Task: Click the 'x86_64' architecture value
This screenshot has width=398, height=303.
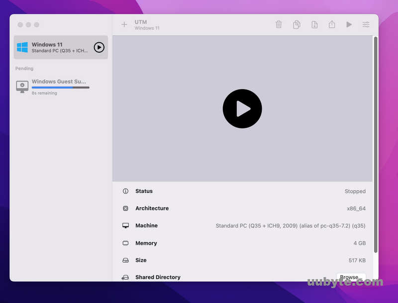Action: (356, 208)
